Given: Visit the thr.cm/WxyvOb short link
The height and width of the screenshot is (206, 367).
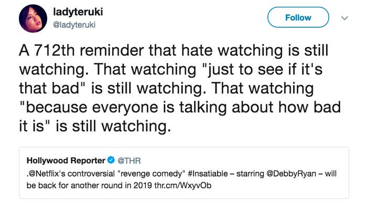Looking at the screenshot, I should pos(183,186).
